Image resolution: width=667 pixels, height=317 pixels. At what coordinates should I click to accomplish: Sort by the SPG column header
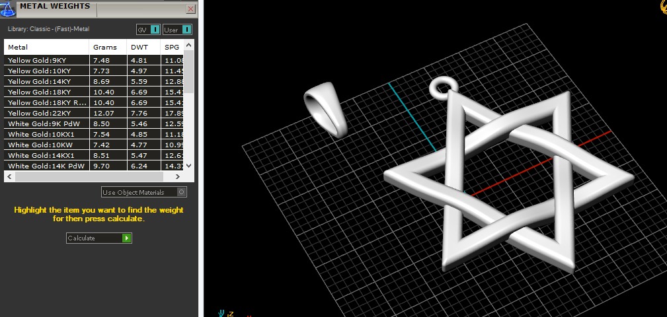[173, 47]
